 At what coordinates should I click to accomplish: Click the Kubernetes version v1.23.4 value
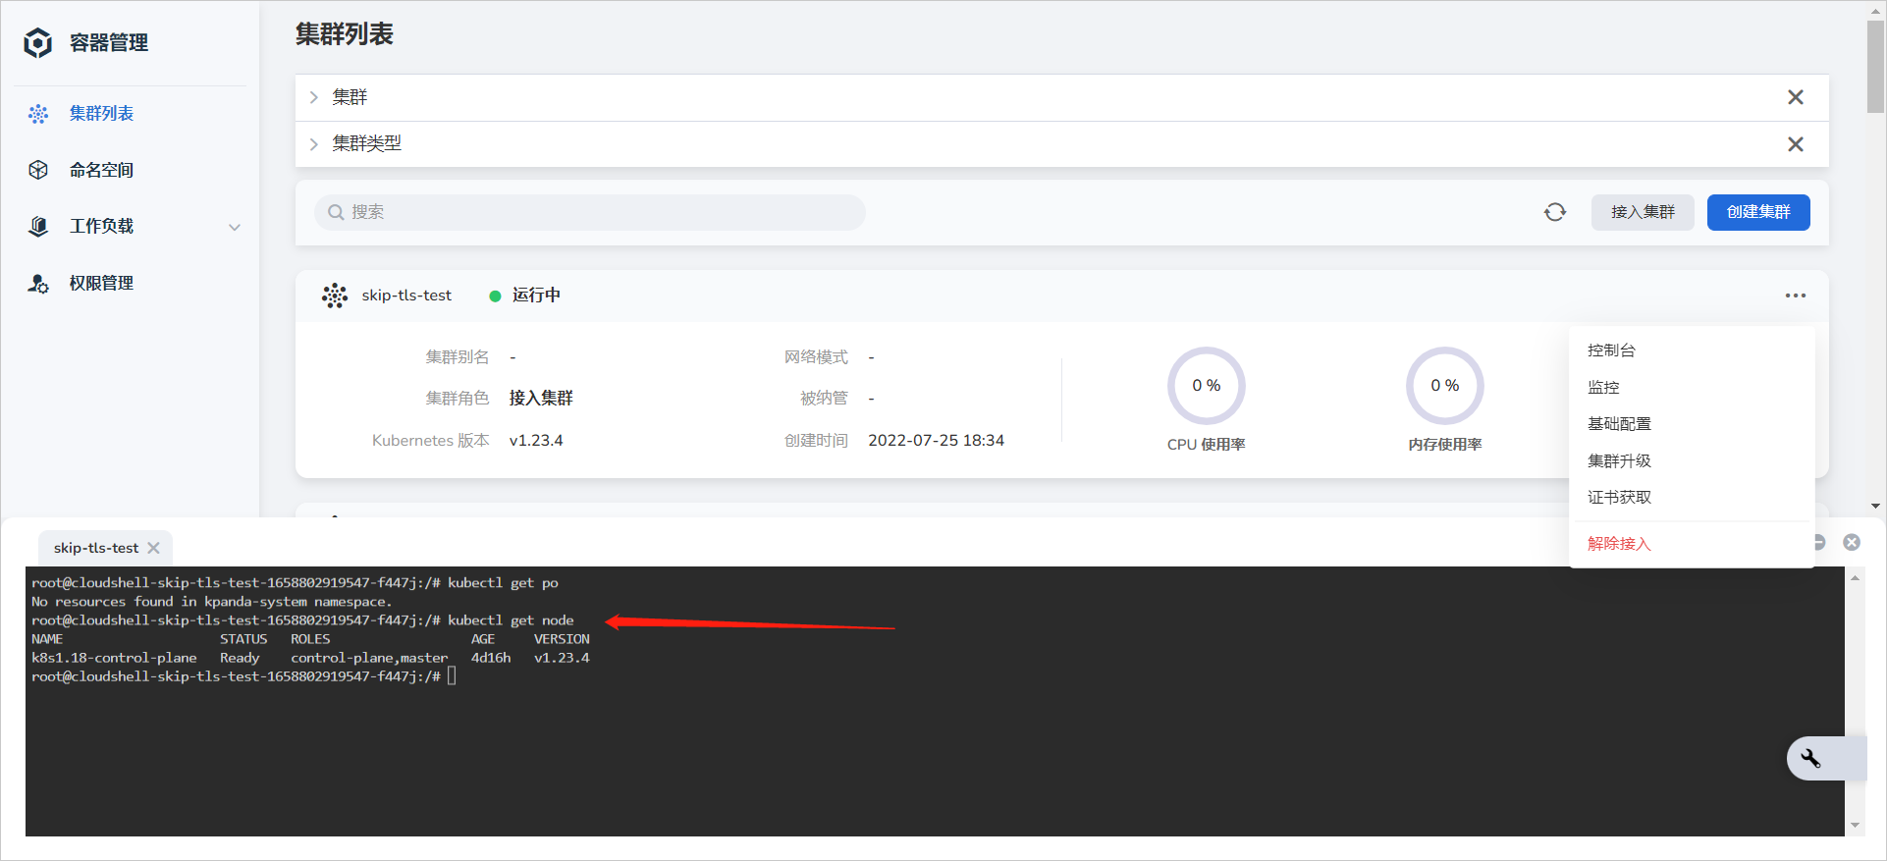tap(536, 441)
